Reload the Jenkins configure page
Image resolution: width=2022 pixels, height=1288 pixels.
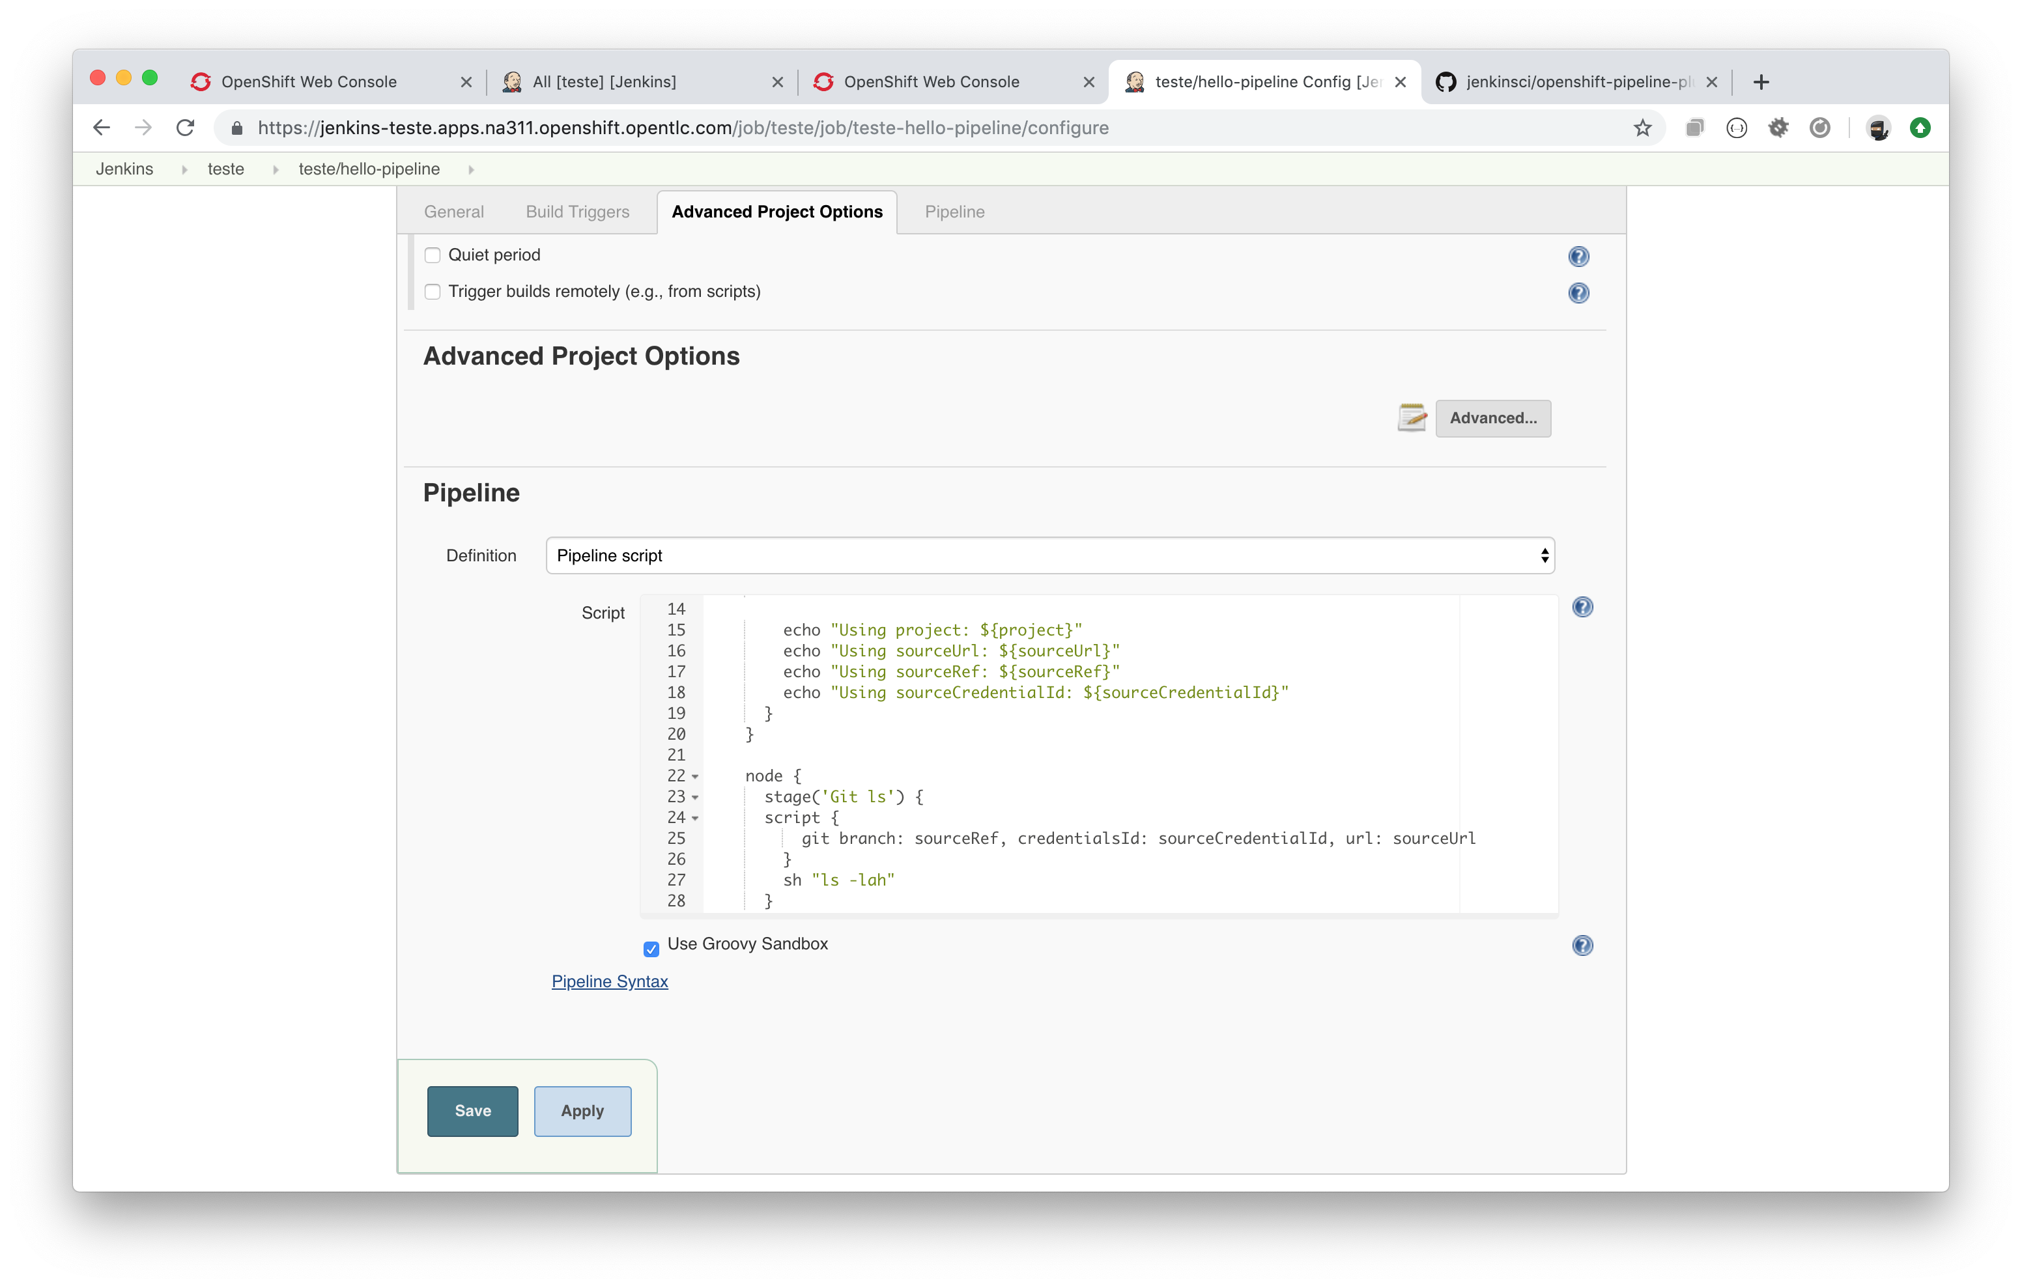186,128
